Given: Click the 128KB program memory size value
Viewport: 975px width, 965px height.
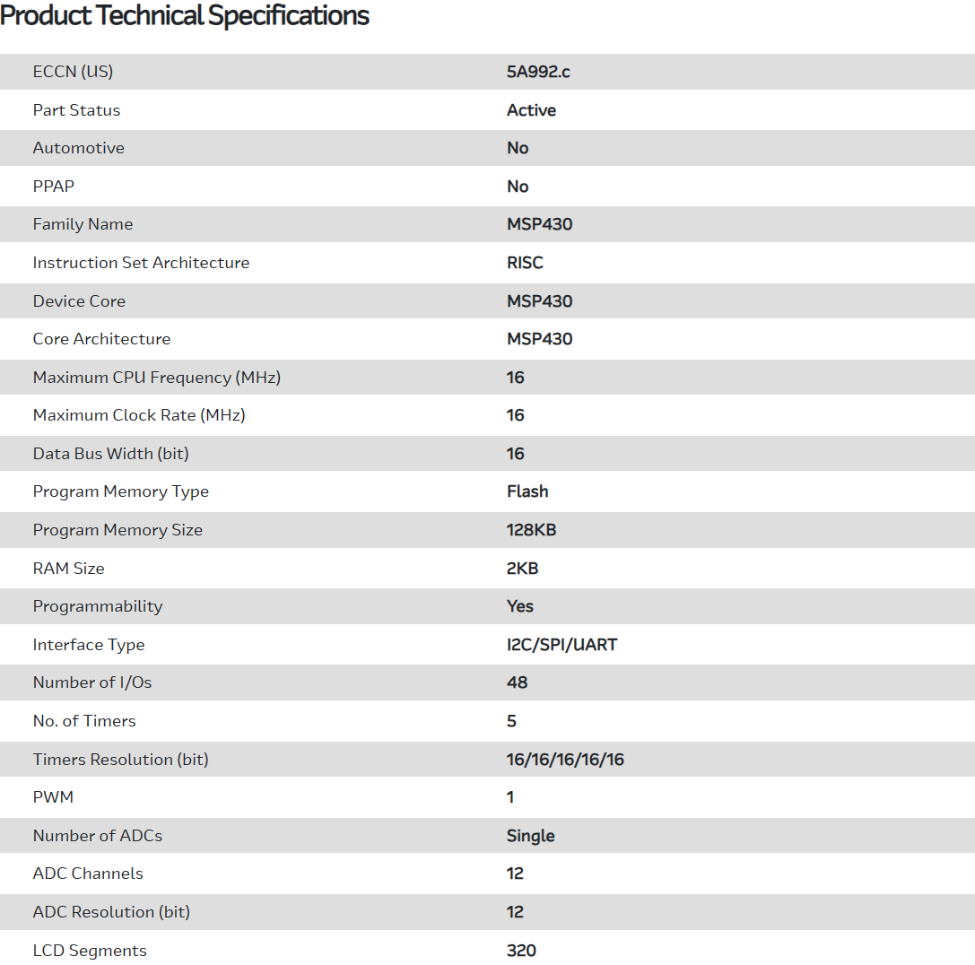Looking at the screenshot, I should [531, 530].
